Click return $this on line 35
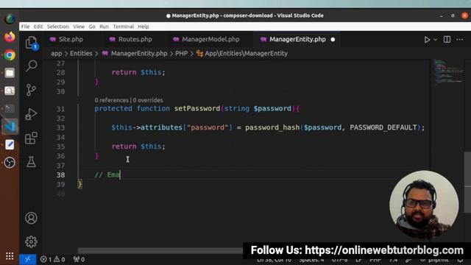 (x=138, y=146)
